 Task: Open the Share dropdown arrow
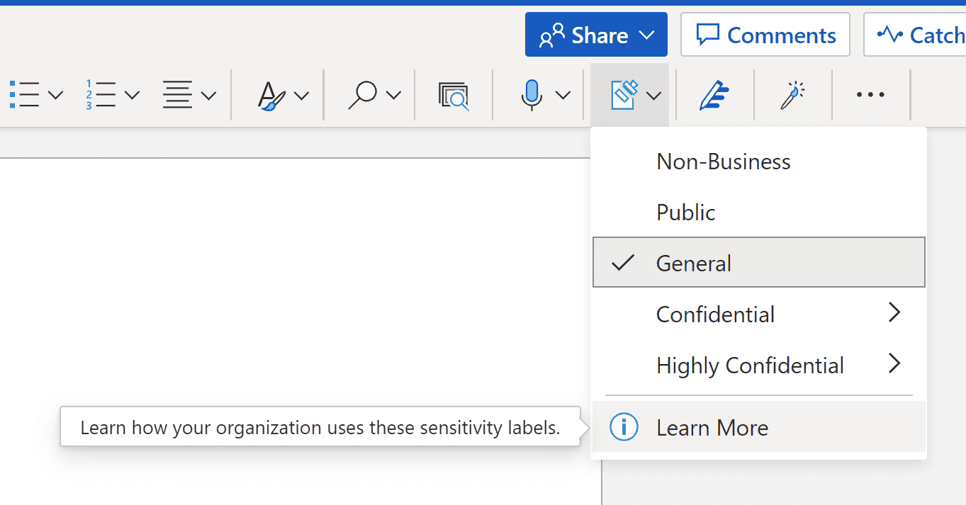click(x=646, y=34)
